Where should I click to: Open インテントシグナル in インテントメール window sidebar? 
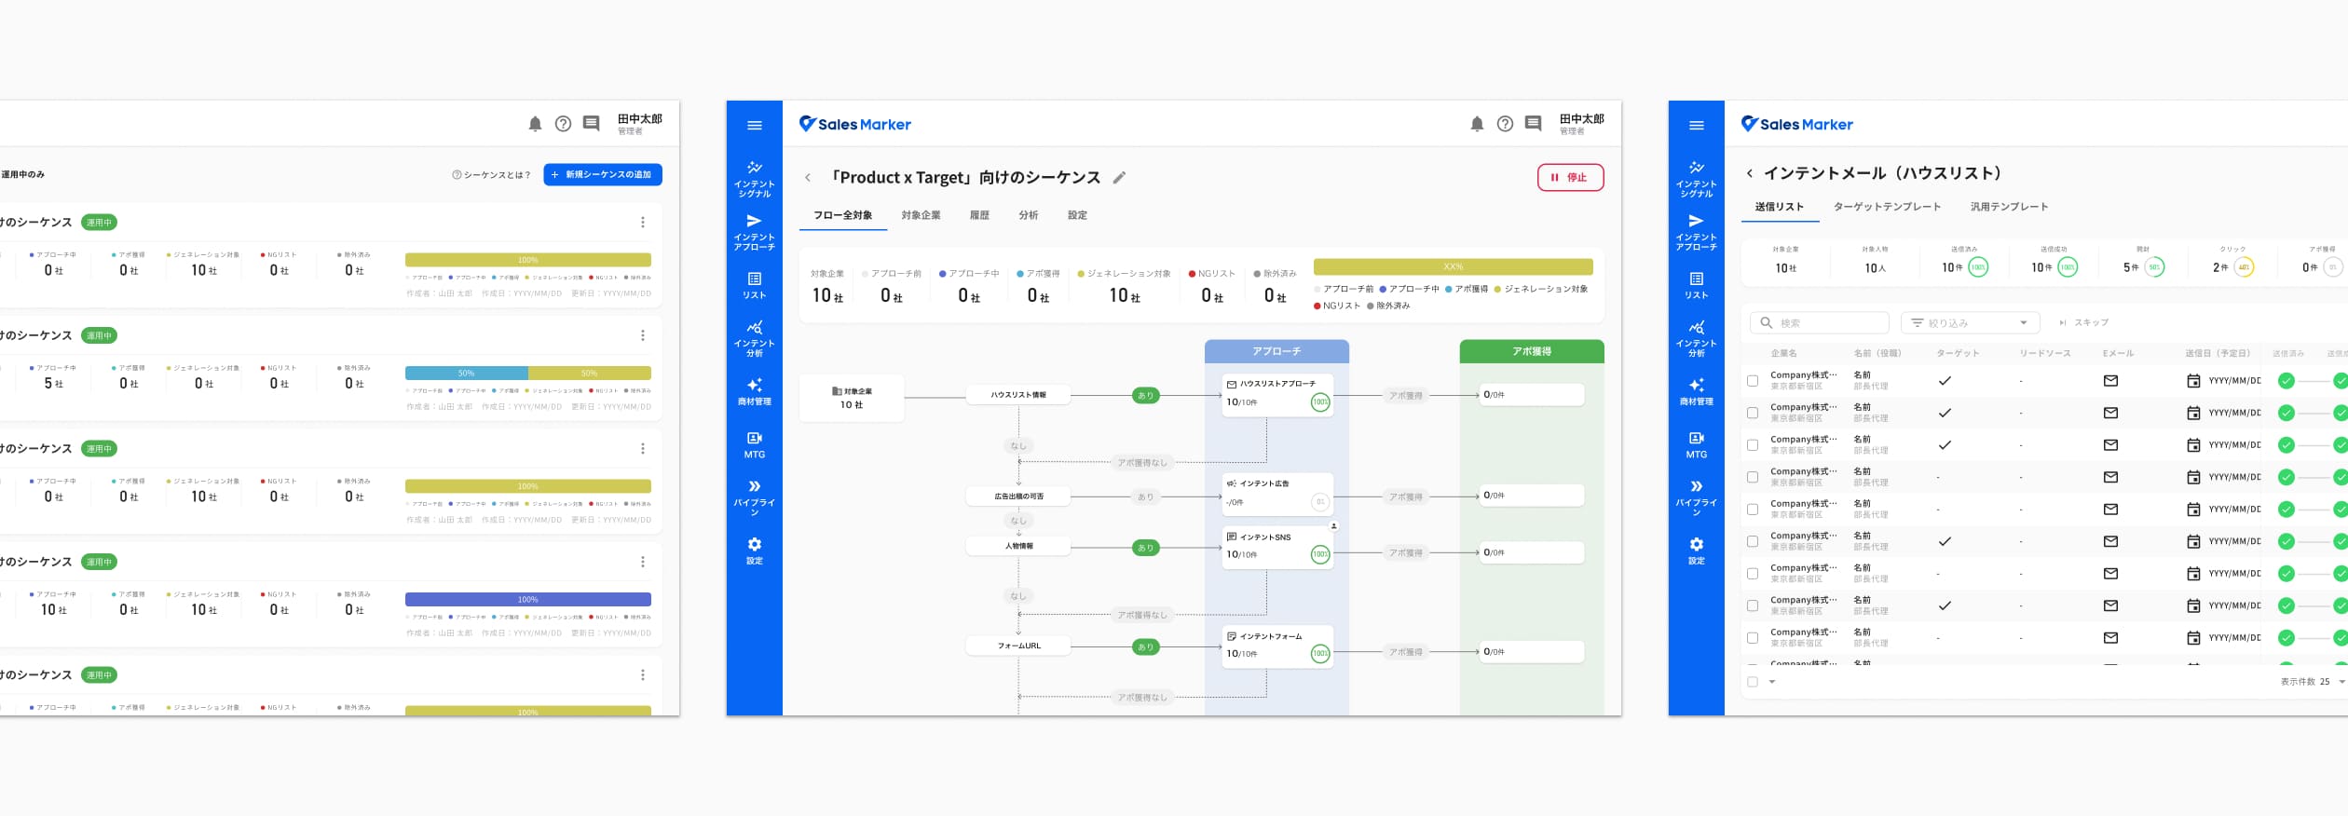[1697, 179]
